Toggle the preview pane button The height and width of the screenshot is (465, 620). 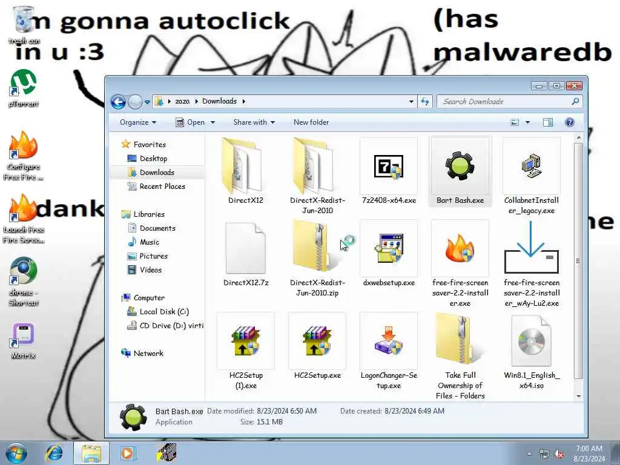pyautogui.click(x=547, y=122)
